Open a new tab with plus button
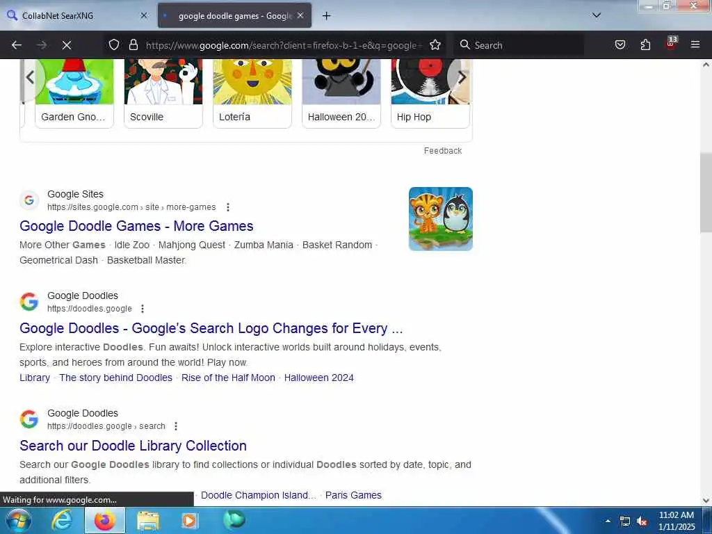This screenshot has height=534, width=712. pyautogui.click(x=326, y=16)
